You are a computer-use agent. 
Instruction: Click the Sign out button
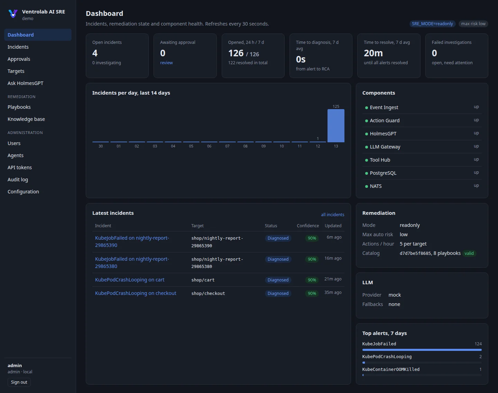19,382
